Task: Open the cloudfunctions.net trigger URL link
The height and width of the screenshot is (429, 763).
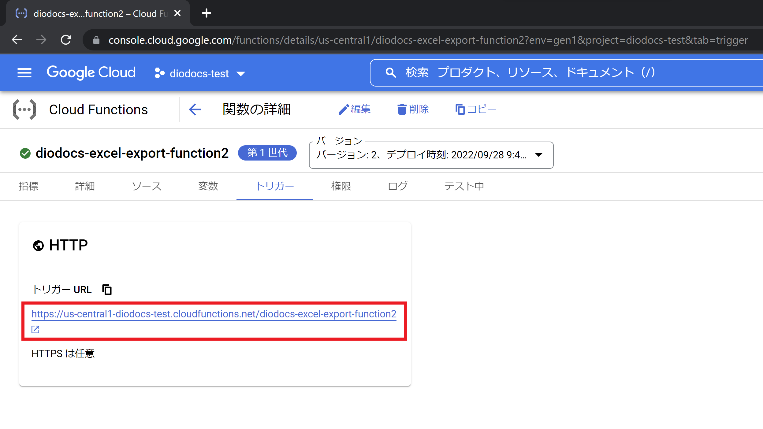Action: point(214,314)
